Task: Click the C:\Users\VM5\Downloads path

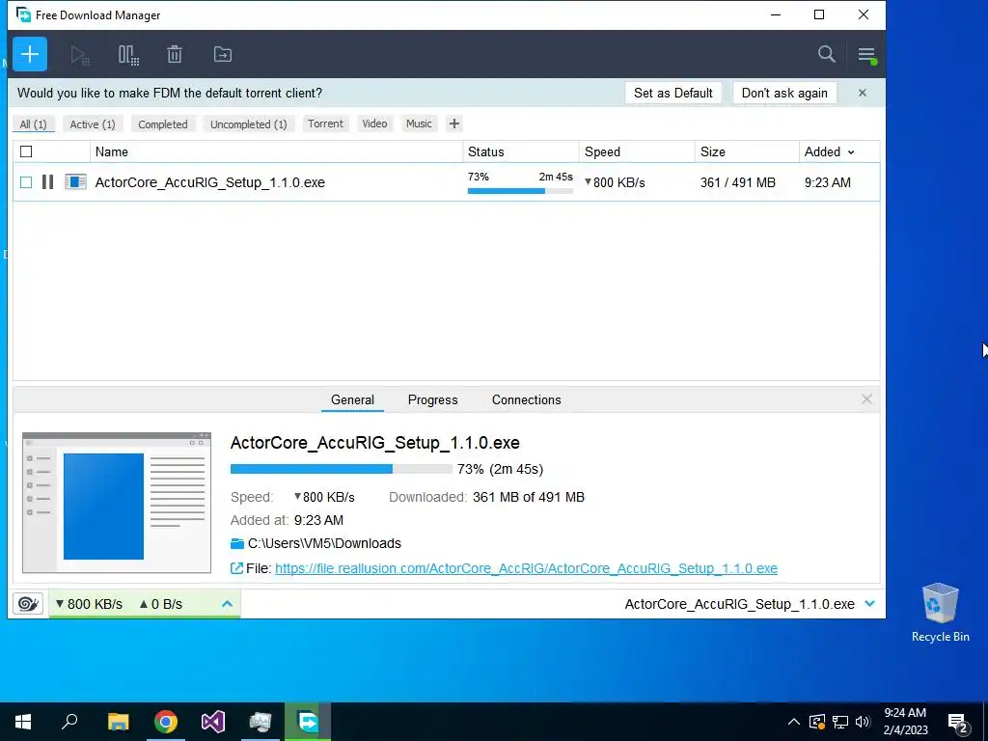Action: (x=324, y=543)
